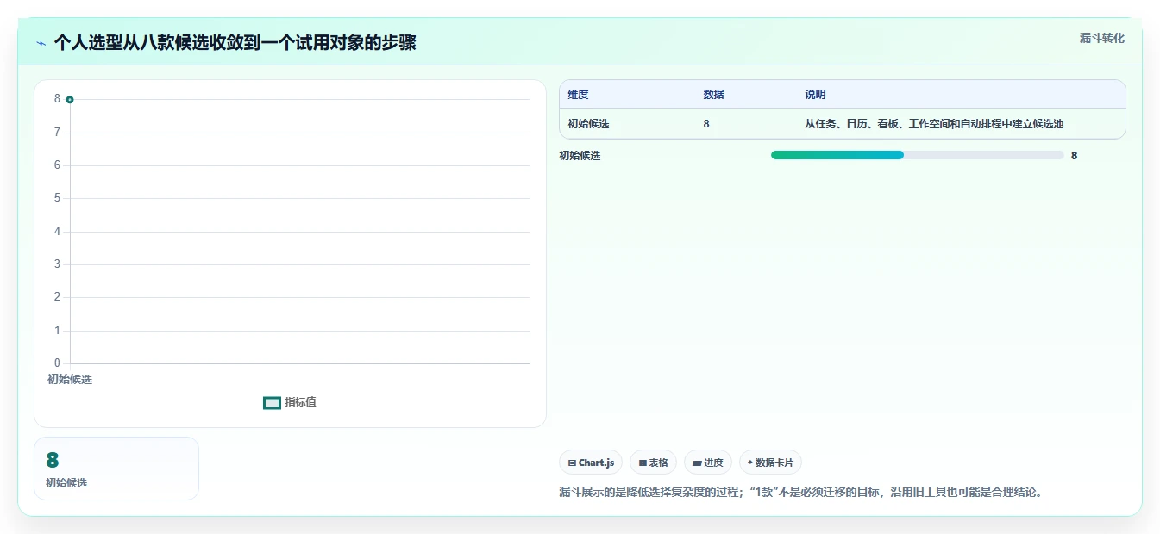Image resolution: width=1160 pixels, height=534 pixels.
Task: Click the 初始候选 label beside progress bar
Action: pos(580,156)
